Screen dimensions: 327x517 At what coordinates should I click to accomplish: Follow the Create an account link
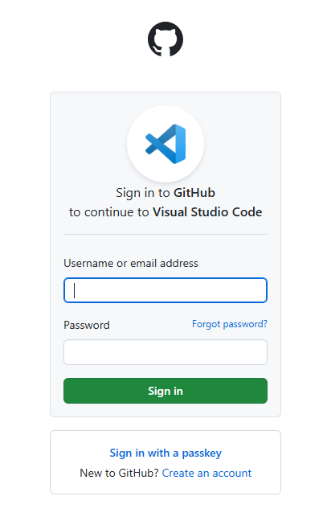pyautogui.click(x=206, y=473)
